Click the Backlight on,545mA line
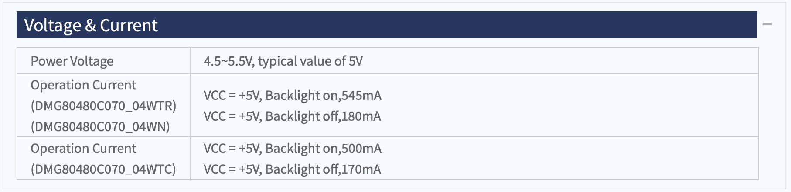Image resolution: width=791 pixels, height=192 pixels. (x=292, y=96)
